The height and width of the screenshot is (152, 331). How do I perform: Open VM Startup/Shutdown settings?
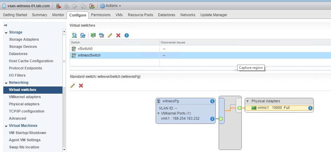pyautogui.click(x=27, y=133)
